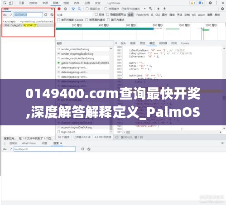The height and width of the screenshot is (205, 226).
Task: Open DevTools settings gear icon
Action: [x=210, y=3]
